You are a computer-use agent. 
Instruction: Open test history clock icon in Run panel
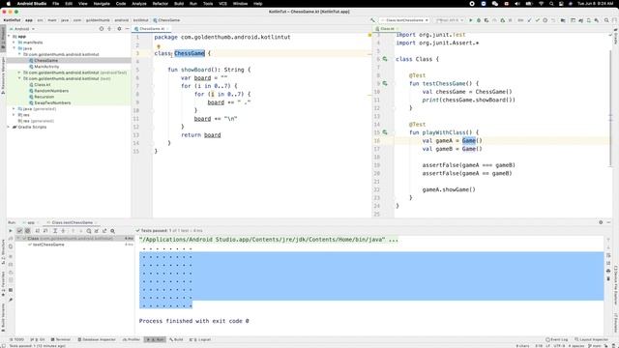89,231
